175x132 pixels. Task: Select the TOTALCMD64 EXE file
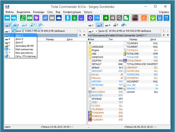pos(134,60)
